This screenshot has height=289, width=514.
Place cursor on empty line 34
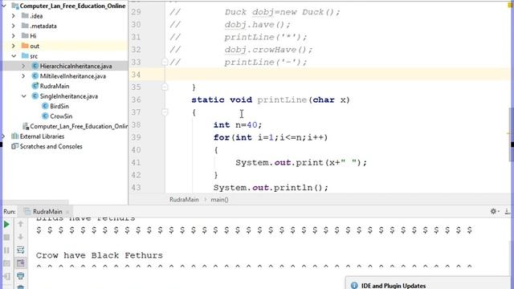pyautogui.click(x=337, y=75)
